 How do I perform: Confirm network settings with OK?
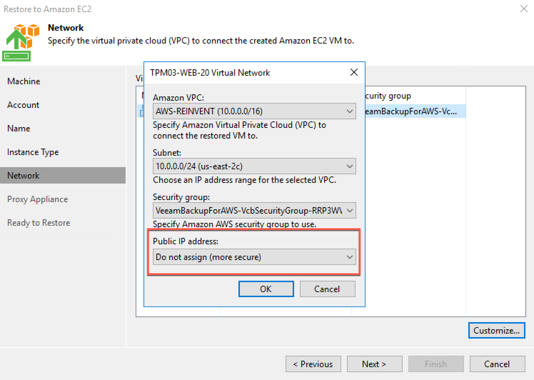(266, 289)
